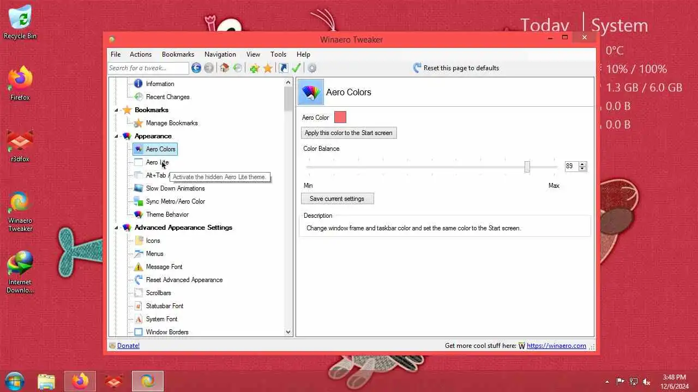Screen dimensions: 698x392
Task: Open Recent Changes in the tree
Action: [167, 97]
